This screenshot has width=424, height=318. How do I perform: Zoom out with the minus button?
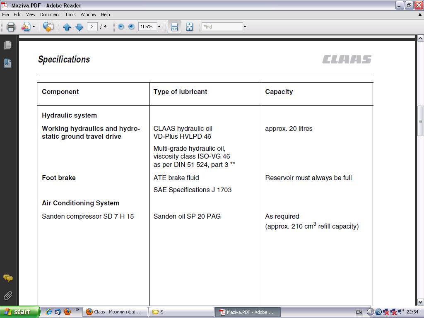121,26
